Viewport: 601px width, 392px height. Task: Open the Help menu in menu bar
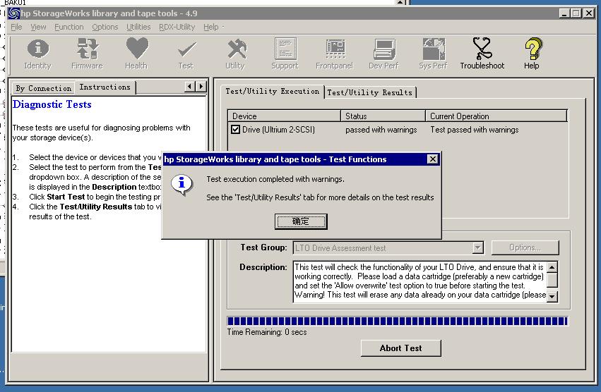[x=211, y=27]
